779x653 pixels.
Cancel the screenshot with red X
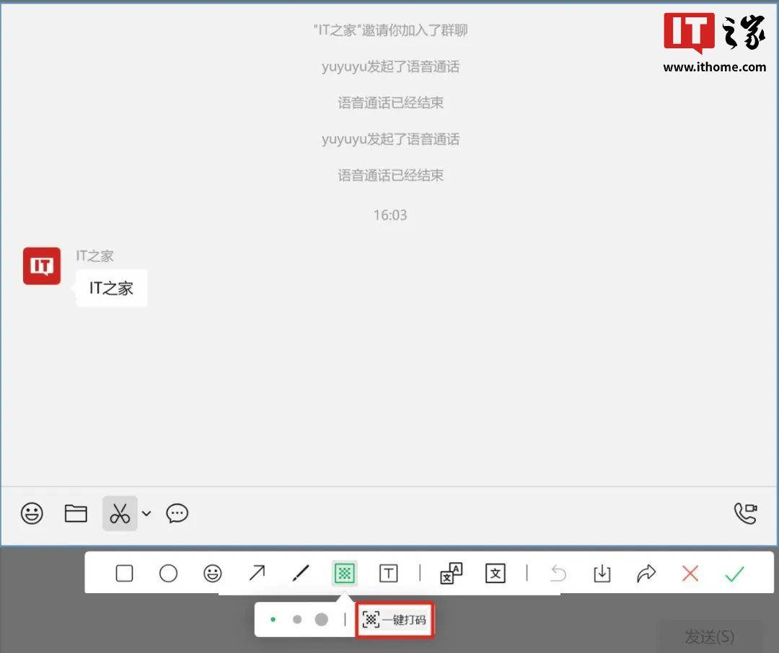click(690, 573)
